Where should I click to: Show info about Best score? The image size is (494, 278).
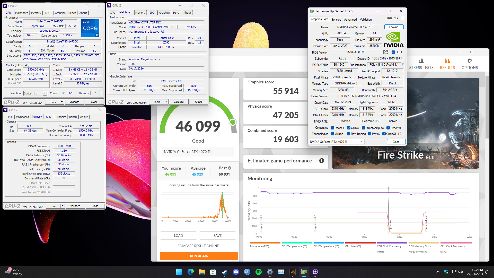(230, 168)
